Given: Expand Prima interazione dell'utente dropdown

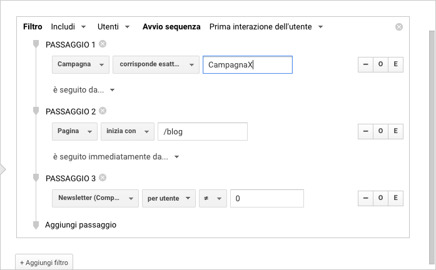Looking at the screenshot, I should click(x=266, y=27).
